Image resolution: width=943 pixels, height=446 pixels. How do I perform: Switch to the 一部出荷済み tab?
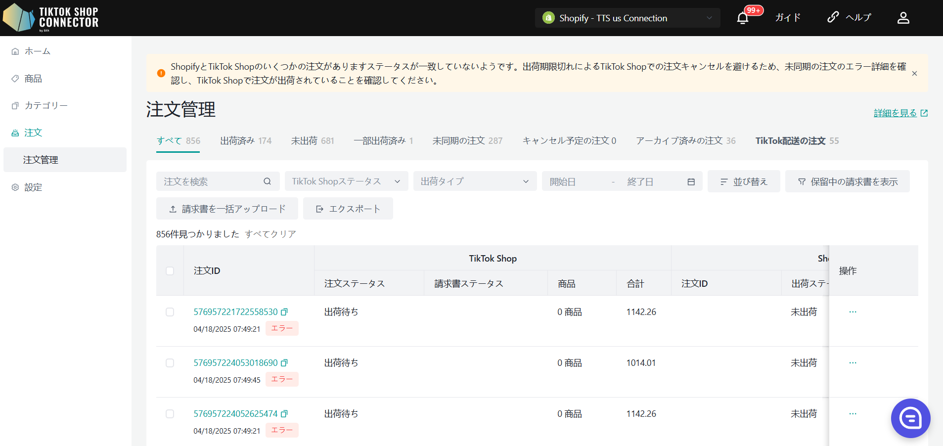click(x=383, y=141)
